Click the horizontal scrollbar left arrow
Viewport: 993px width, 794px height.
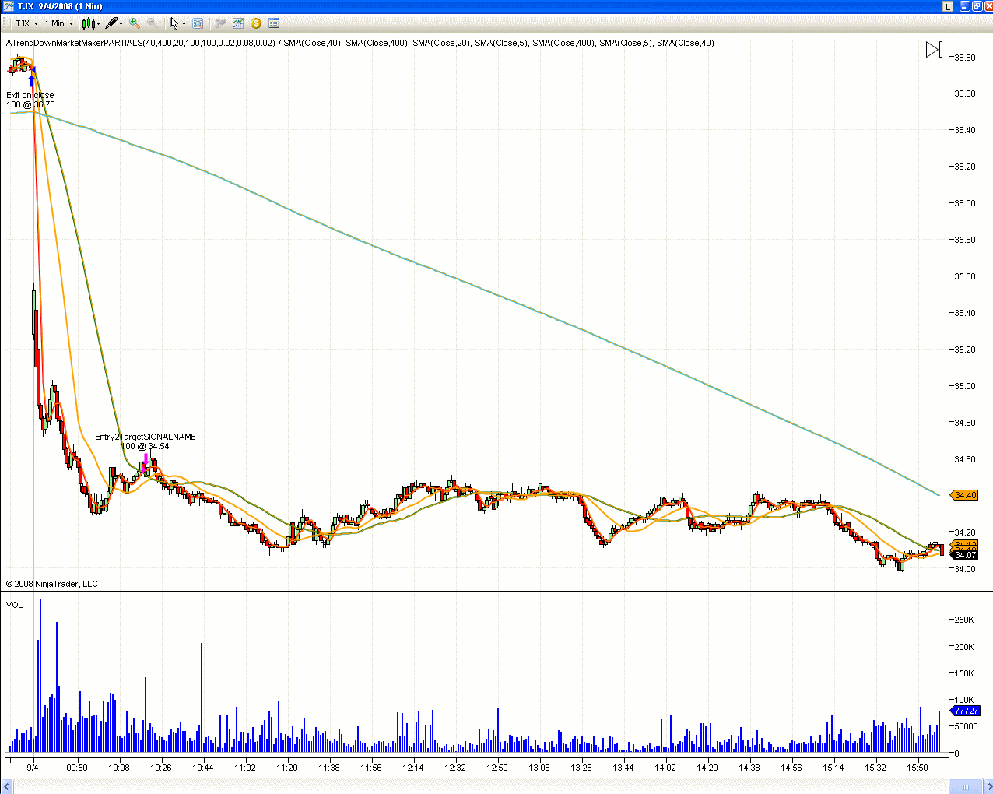[6, 788]
